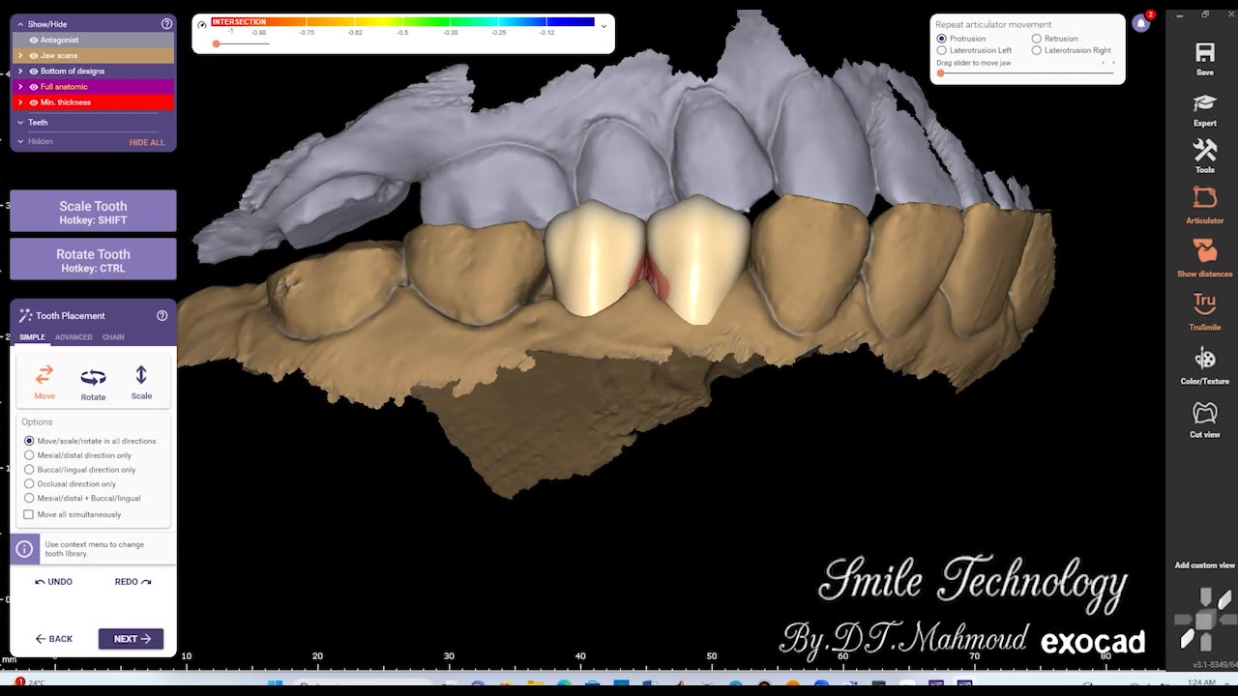Go BACK to previous wizard step
This screenshot has width=1238, height=696.
(54, 639)
